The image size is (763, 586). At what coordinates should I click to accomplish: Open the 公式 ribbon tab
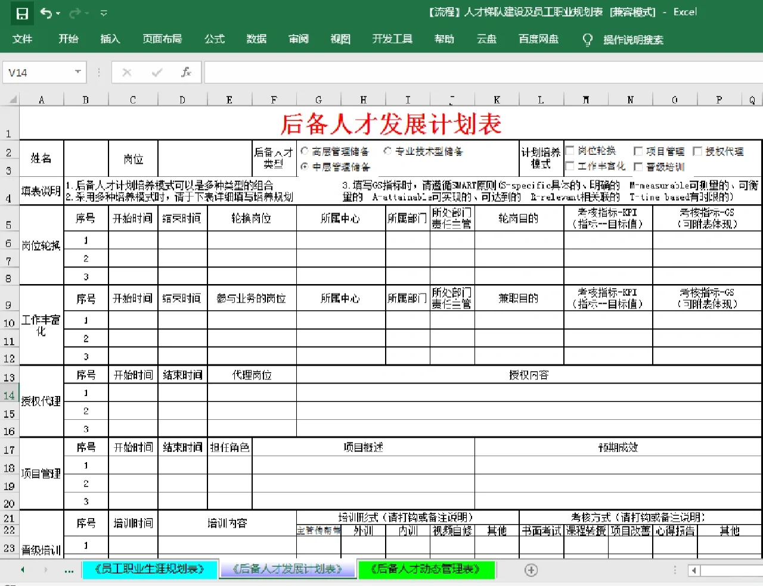click(215, 39)
